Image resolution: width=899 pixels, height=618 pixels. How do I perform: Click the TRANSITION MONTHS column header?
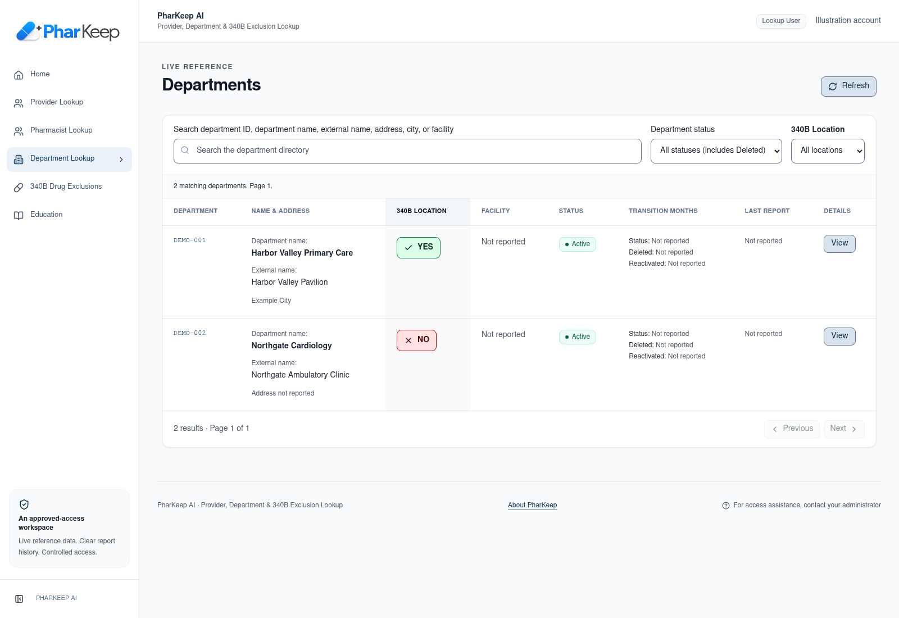pos(663,211)
